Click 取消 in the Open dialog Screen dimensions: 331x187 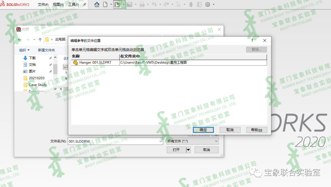coord(207,150)
